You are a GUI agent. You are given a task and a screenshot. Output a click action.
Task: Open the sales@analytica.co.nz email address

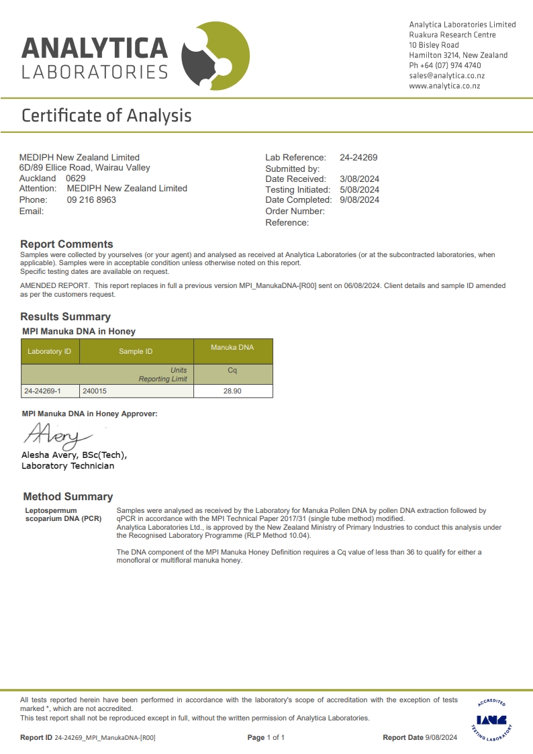pyautogui.click(x=446, y=75)
